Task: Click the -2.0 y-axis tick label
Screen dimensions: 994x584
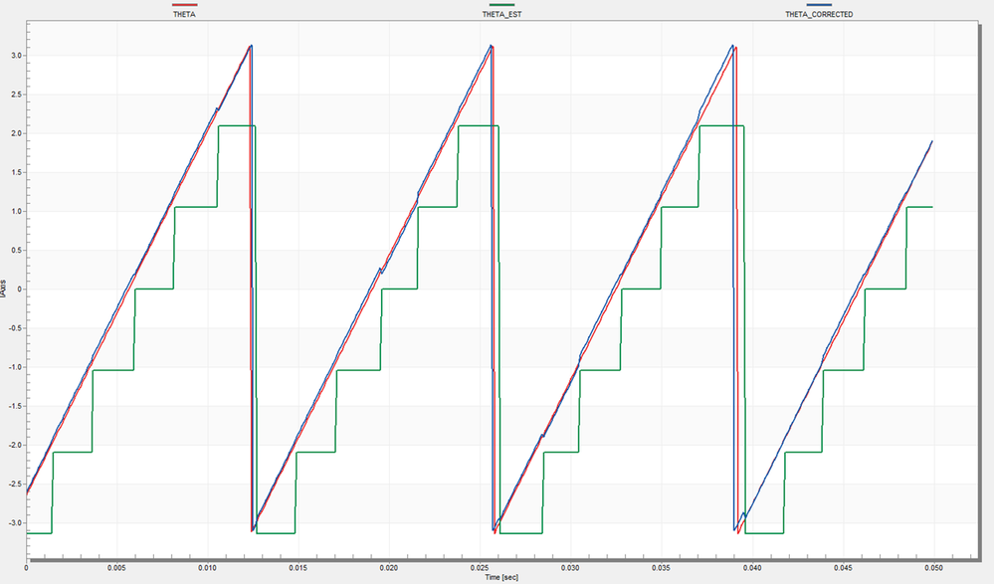Action: tap(16, 445)
